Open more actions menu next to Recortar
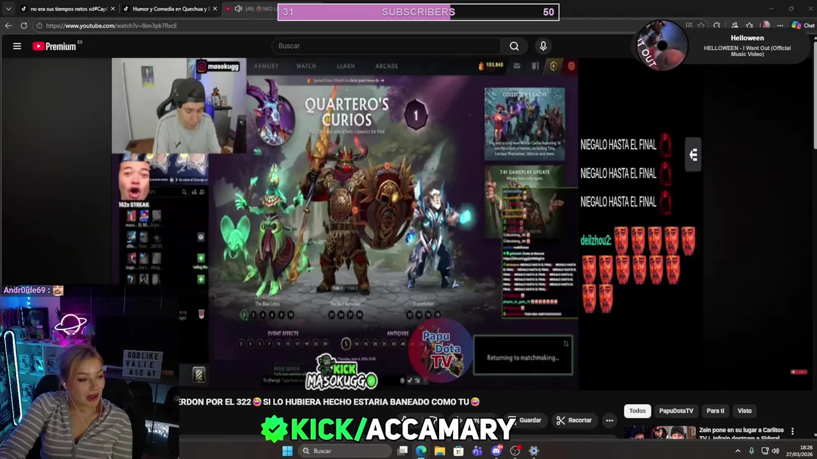817x459 pixels. [610, 420]
